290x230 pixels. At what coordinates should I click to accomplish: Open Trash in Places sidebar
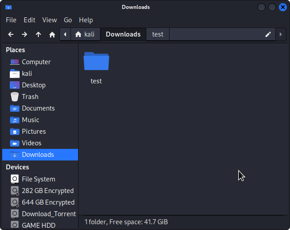coord(40,97)
